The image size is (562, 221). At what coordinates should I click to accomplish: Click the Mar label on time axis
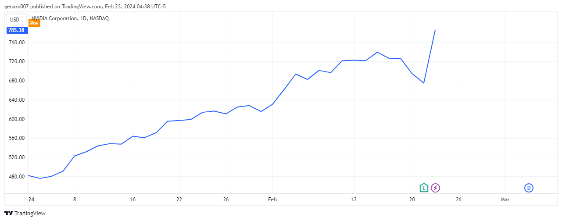505,200
